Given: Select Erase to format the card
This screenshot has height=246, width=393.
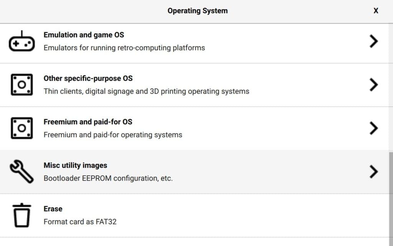Looking at the screenshot, I should pyautogui.click(x=53, y=209).
